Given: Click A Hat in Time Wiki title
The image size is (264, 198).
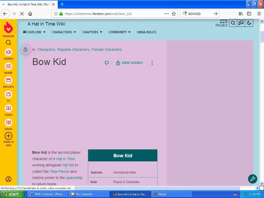Looking at the screenshot, I should click(x=46, y=24).
